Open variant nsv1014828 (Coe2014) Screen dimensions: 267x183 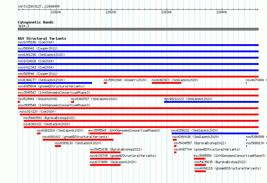pos(36,61)
